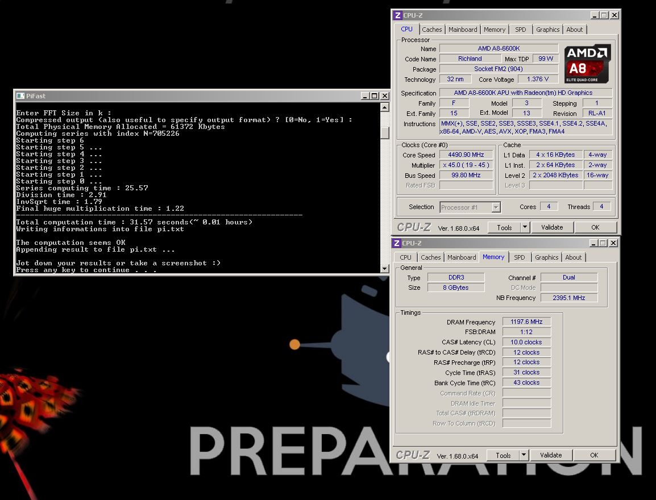Click the AMD A8 processor logo

click(587, 64)
